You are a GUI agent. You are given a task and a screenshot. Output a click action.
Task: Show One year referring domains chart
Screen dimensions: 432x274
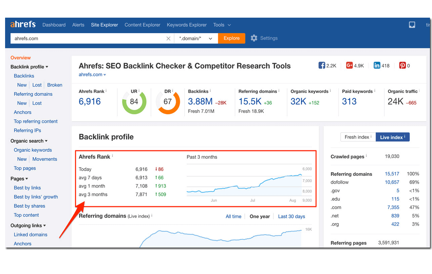(260, 216)
